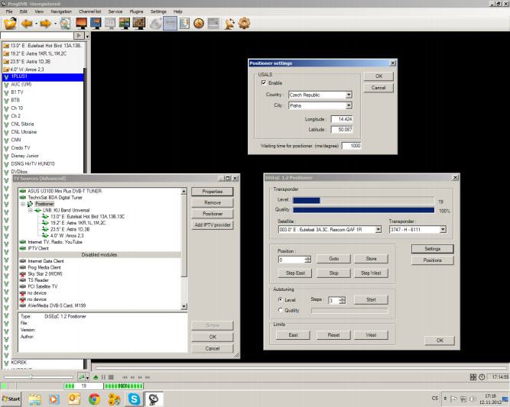Click the clock timer toolbar icon

(198, 24)
